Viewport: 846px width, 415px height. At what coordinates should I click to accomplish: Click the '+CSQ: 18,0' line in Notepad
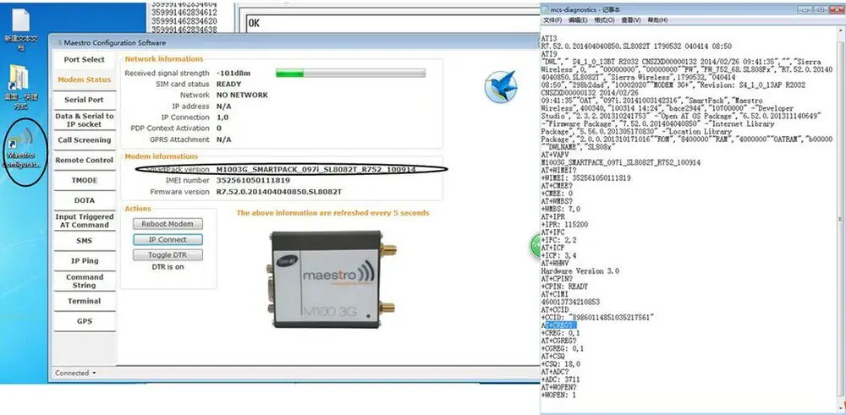tap(561, 364)
